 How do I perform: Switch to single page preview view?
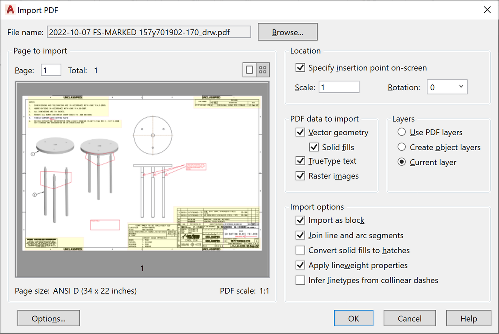(x=250, y=70)
